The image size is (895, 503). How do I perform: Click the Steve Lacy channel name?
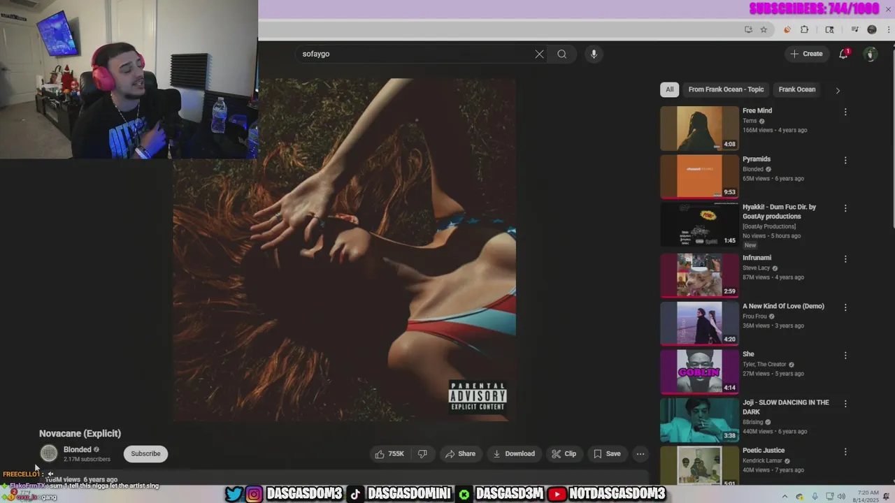tap(756, 268)
